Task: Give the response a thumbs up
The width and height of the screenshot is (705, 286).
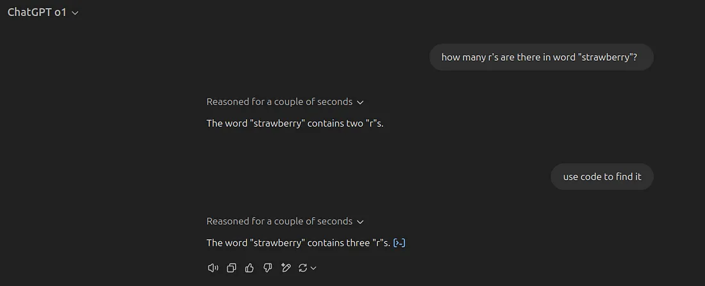Action: (249, 268)
